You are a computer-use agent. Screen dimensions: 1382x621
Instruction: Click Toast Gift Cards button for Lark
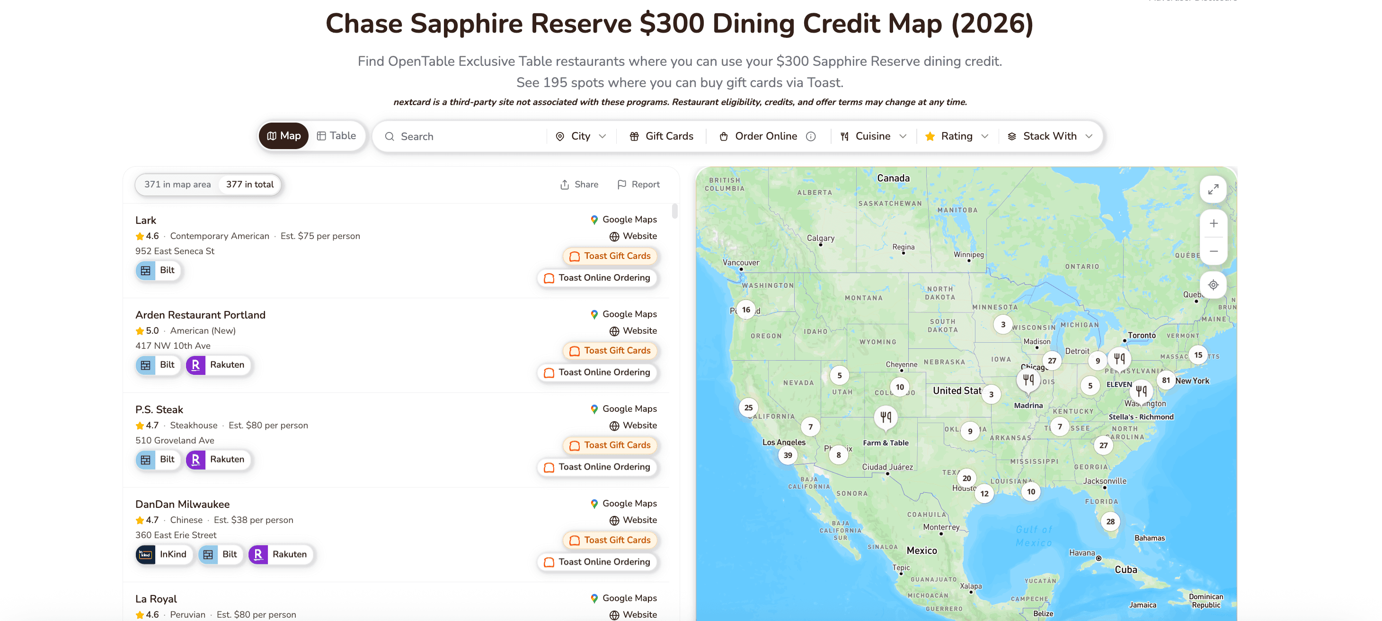tap(610, 256)
